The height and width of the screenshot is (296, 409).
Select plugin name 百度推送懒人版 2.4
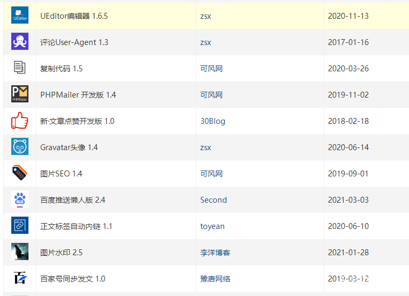pos(72,200)
